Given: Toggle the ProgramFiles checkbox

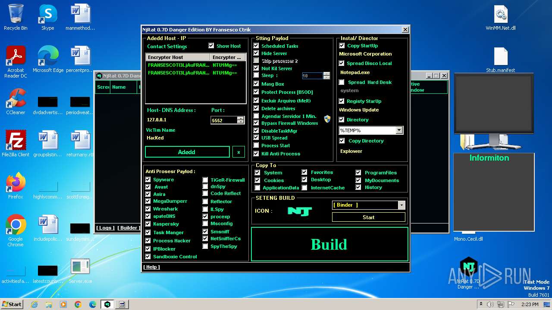Looking at the screenshot, I should click(x=358, y=173).
